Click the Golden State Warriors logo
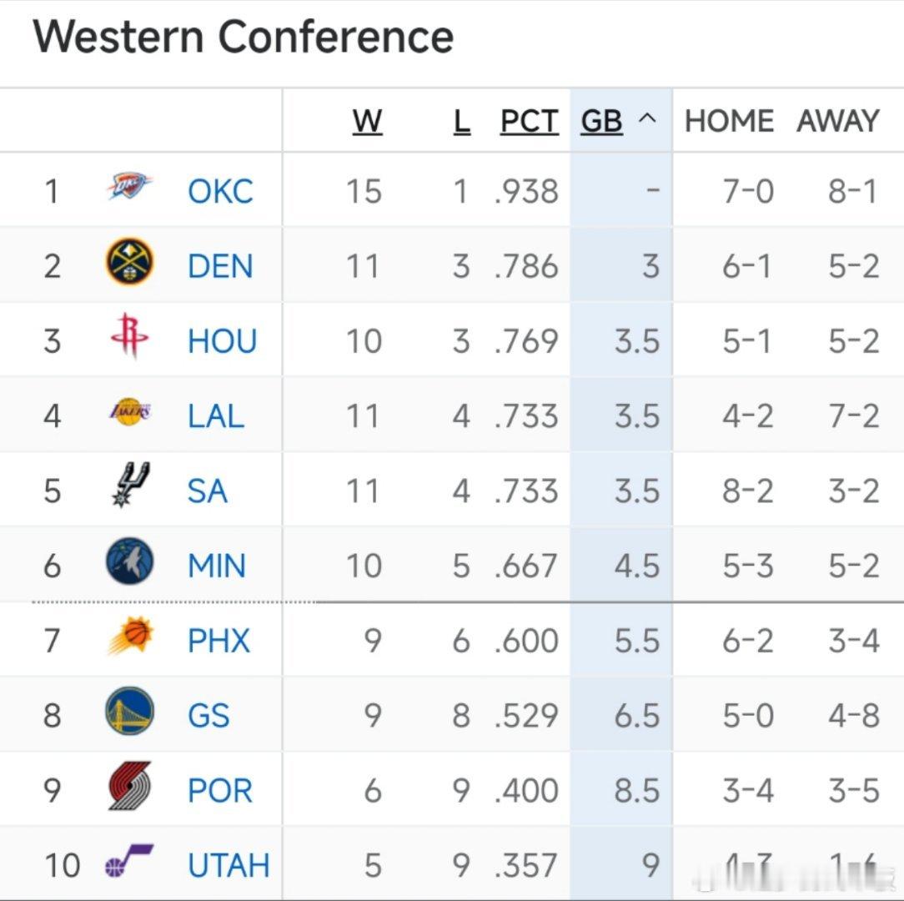The image size is (904, 901). coord(129,711)
